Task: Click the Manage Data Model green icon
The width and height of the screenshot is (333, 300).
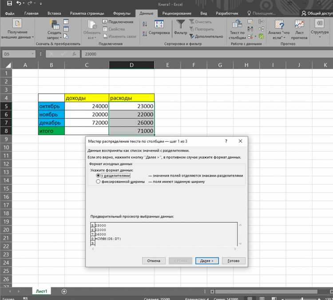Action: click(261, 36)
